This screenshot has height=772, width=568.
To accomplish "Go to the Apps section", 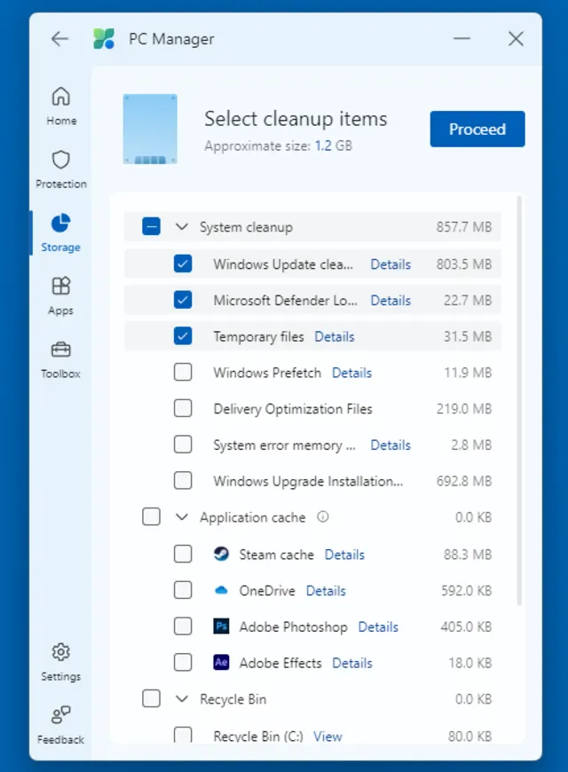I will click(x=61, y=295).
